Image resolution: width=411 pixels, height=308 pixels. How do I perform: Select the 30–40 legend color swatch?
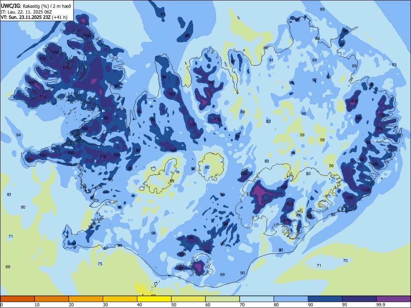[x=120, y=299]
